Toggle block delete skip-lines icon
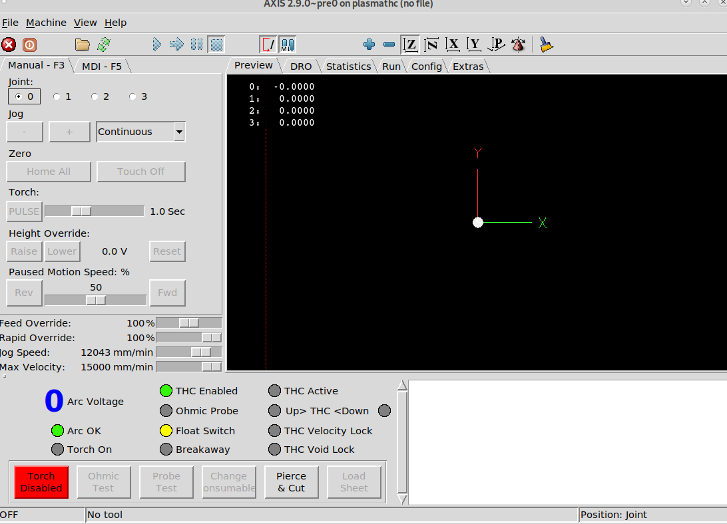Viewport: 727px width, 524px height. (268, 45)
